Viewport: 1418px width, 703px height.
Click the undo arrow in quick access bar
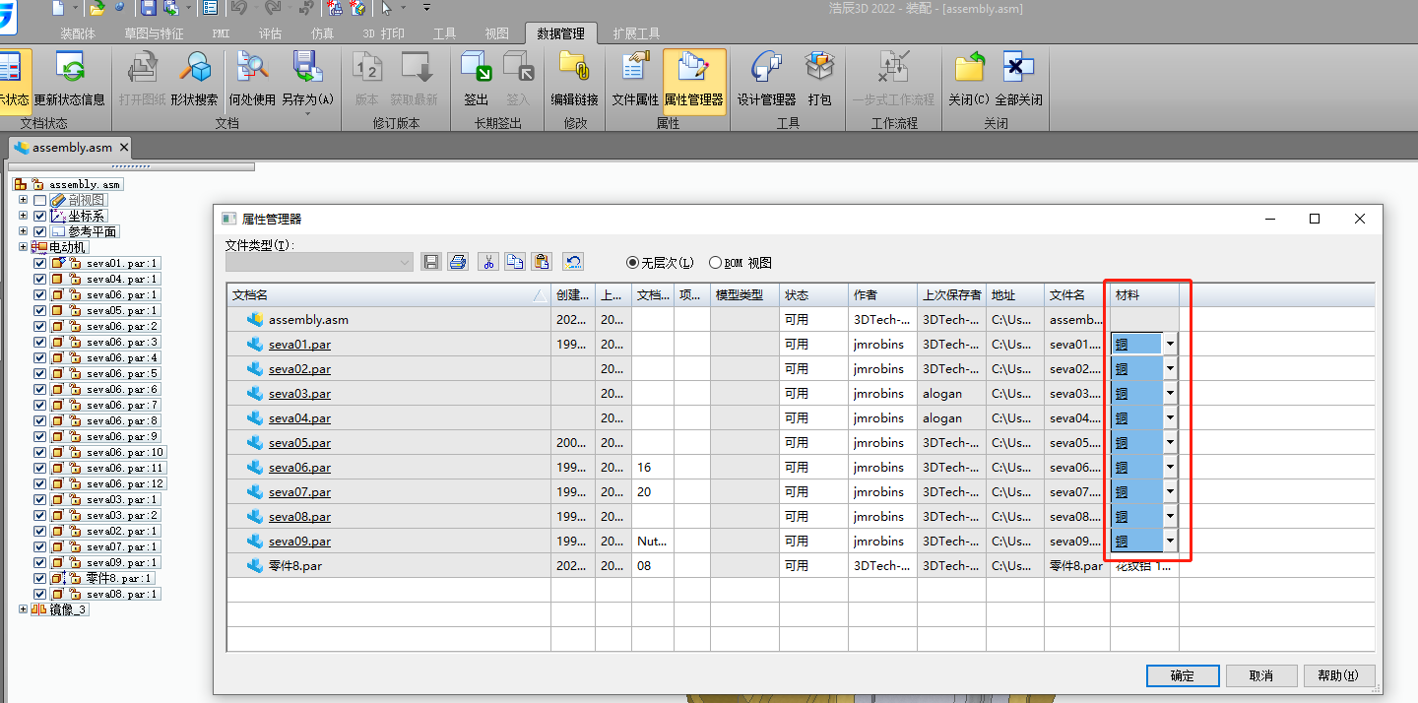[x=238, y=8]
